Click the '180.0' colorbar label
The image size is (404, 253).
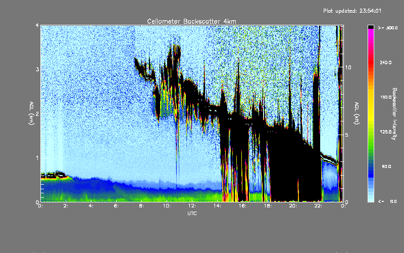click(386, 97)
